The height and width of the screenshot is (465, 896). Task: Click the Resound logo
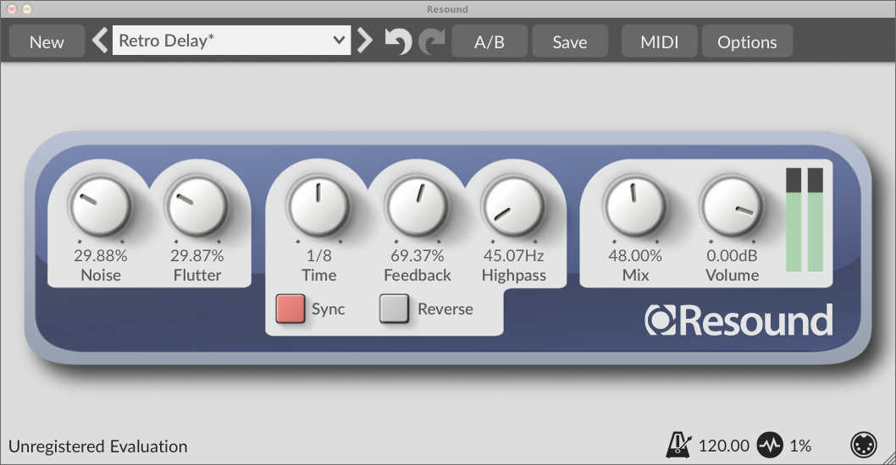[x=738, y=320]
